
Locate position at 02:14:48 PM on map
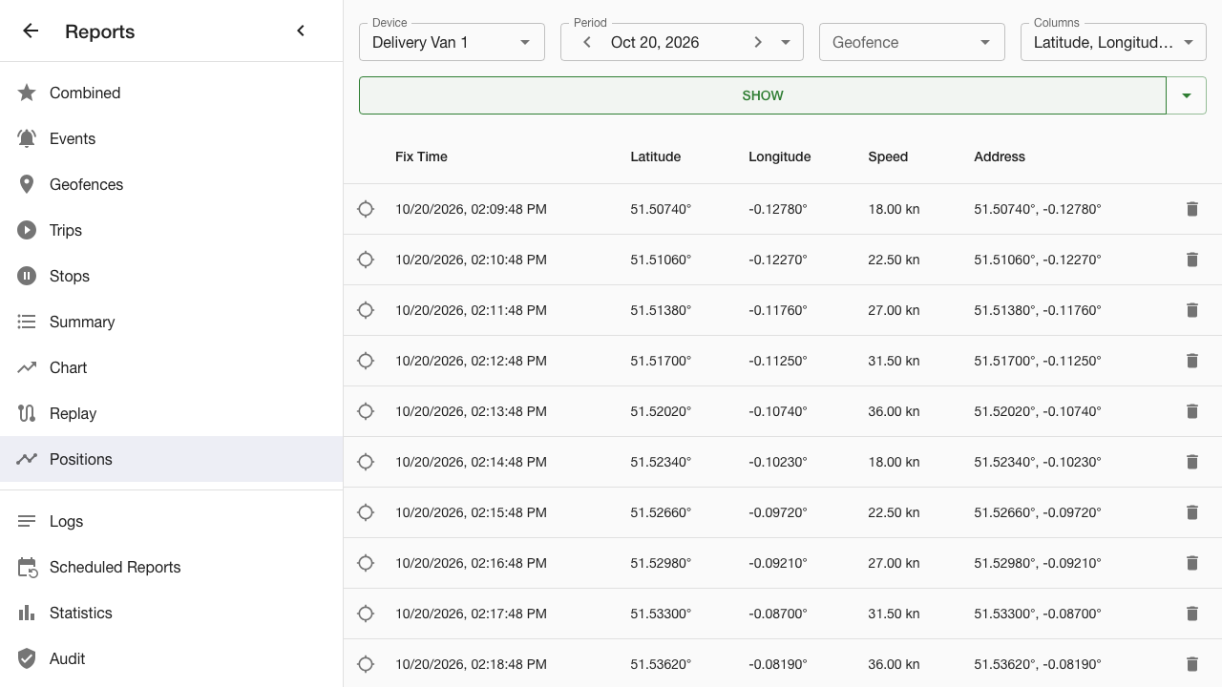[x=366, y=462]
